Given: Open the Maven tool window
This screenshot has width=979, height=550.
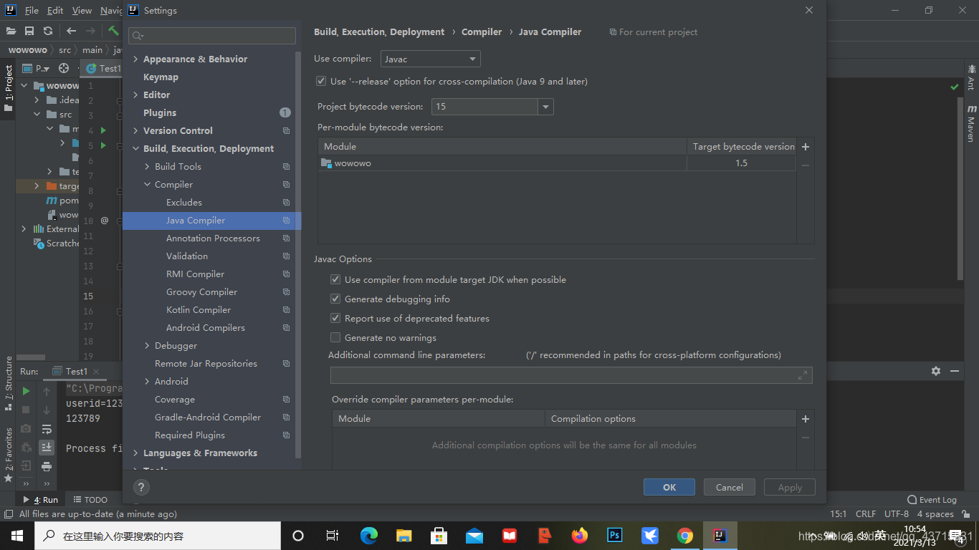Looking at the screenshot, I should click(x=971, y=122).
